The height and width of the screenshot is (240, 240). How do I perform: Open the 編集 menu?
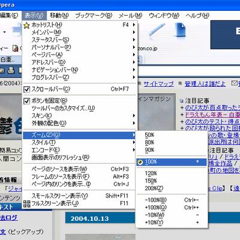(x=10, y=15)
